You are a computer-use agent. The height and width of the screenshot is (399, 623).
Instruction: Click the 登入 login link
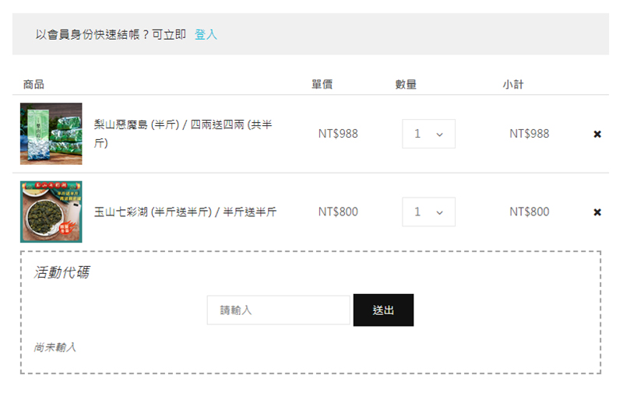206,34
